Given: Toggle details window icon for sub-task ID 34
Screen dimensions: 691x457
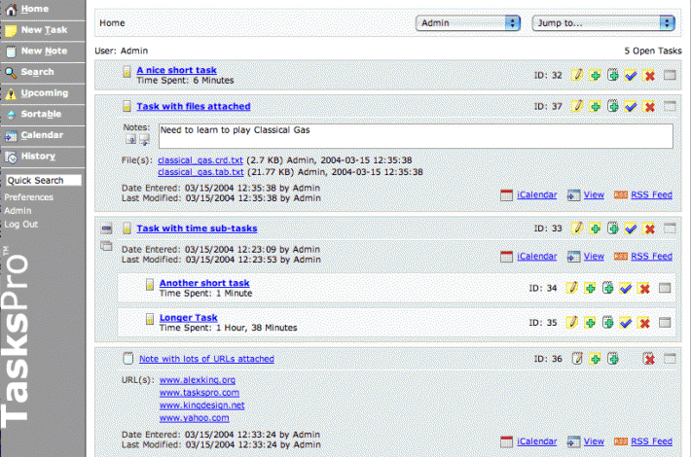Looking at the screenshot, I should point(665,288).
